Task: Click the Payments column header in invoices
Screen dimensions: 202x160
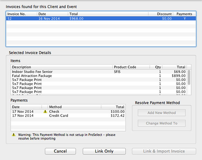Action: tap(184, 14)
